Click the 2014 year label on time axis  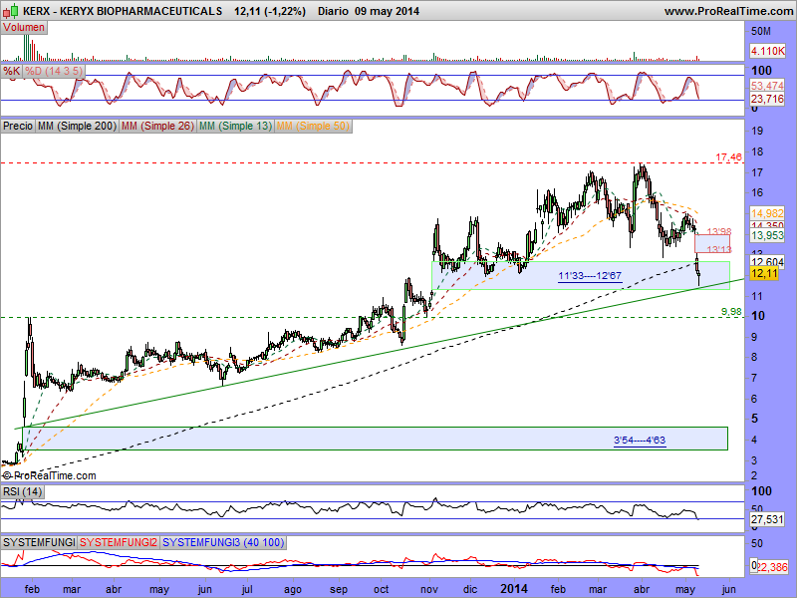(x=514, y=589)
